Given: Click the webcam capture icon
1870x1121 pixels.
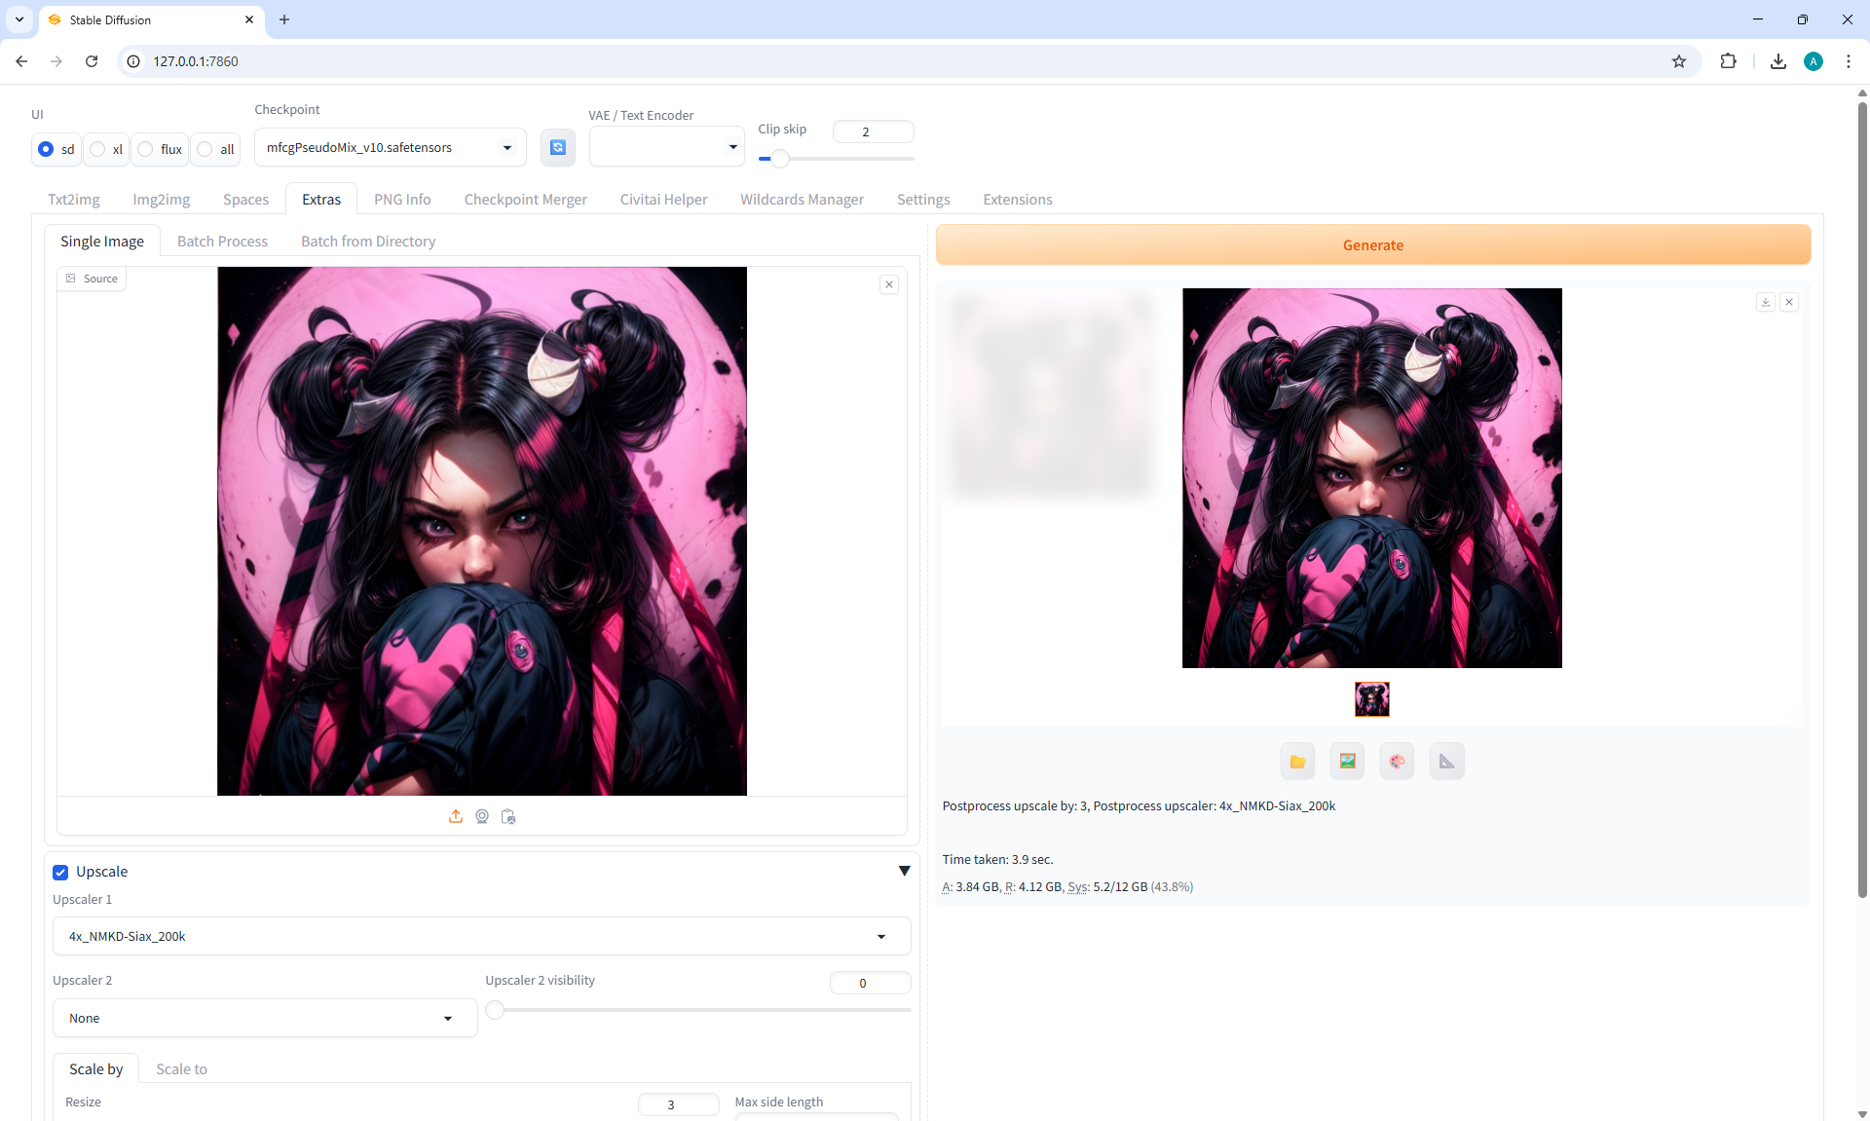Looking at the screenshot, I should 482,816.
